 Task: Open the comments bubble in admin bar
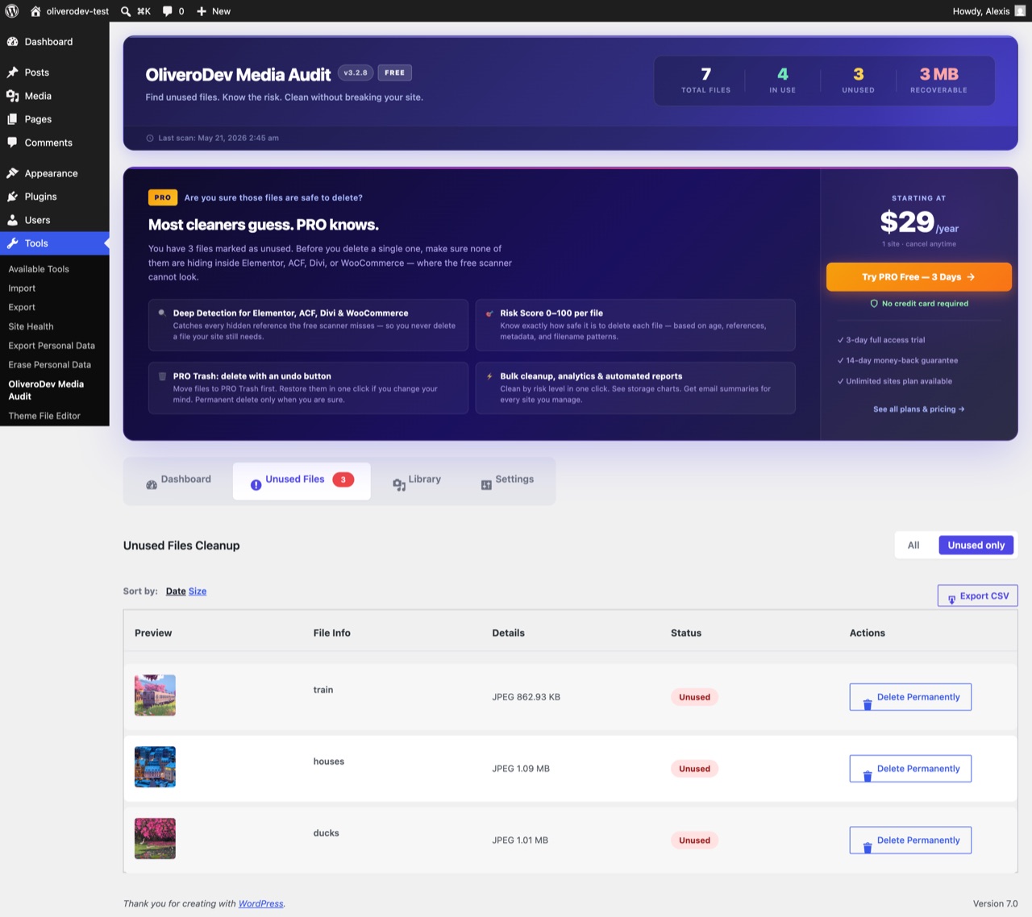167,11
